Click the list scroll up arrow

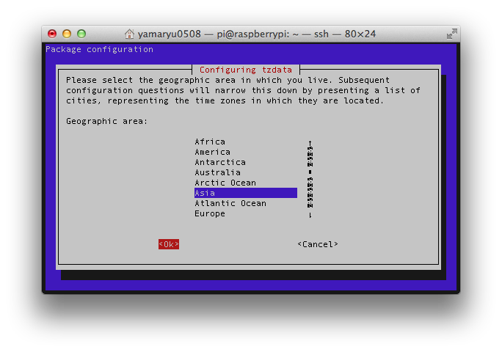pos(310,143)
